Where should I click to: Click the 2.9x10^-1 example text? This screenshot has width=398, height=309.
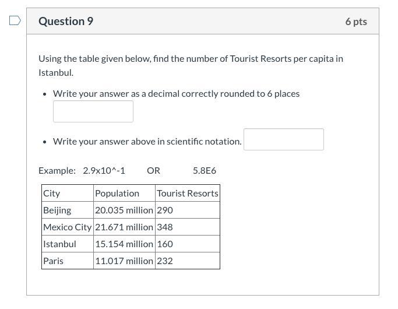click(x=104, y=171)
